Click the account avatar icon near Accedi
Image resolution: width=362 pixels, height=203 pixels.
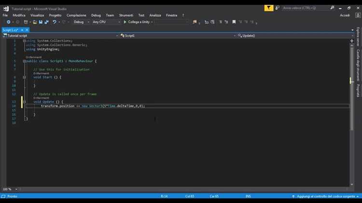(358, 15)
